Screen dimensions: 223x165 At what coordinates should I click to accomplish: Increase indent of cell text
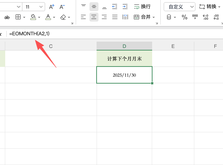(x=125, y=7)
